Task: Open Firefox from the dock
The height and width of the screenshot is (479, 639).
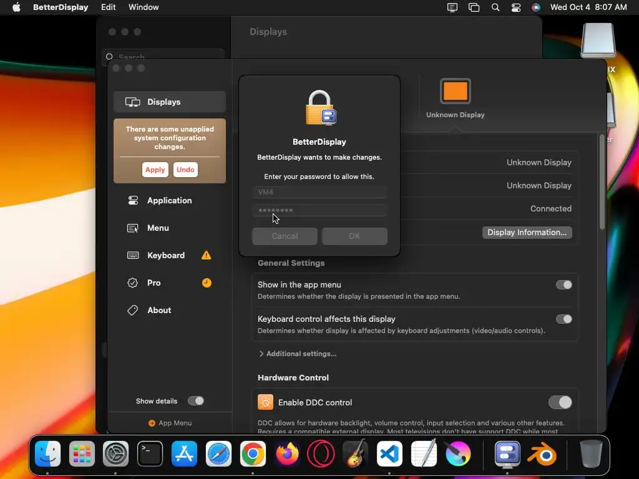Action: (287, 453)
